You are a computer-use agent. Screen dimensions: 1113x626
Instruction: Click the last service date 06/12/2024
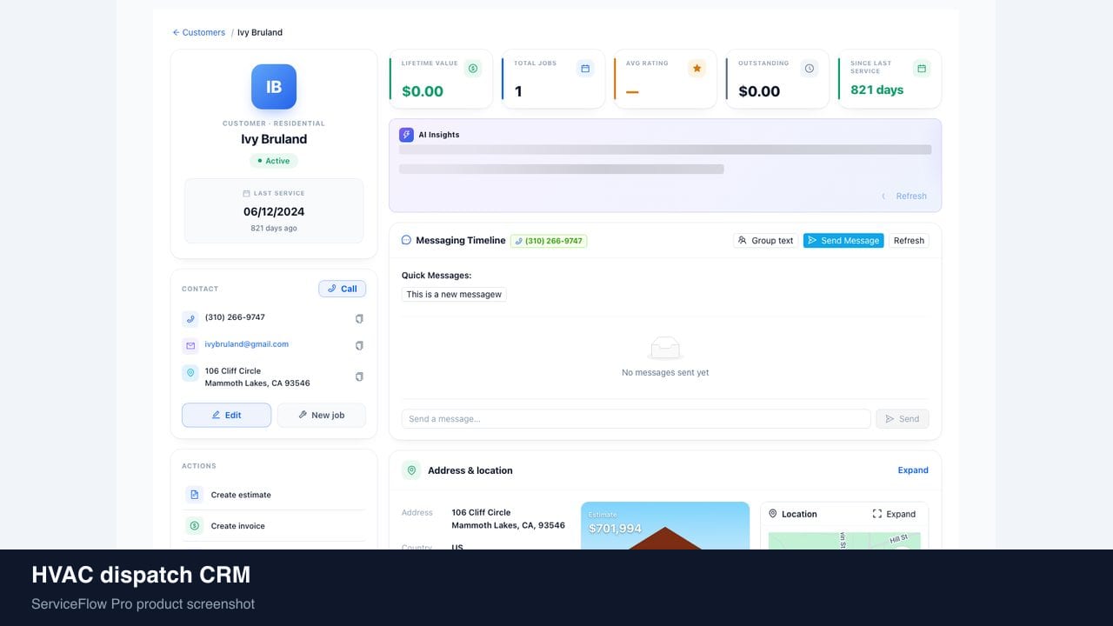click(274, 211)
